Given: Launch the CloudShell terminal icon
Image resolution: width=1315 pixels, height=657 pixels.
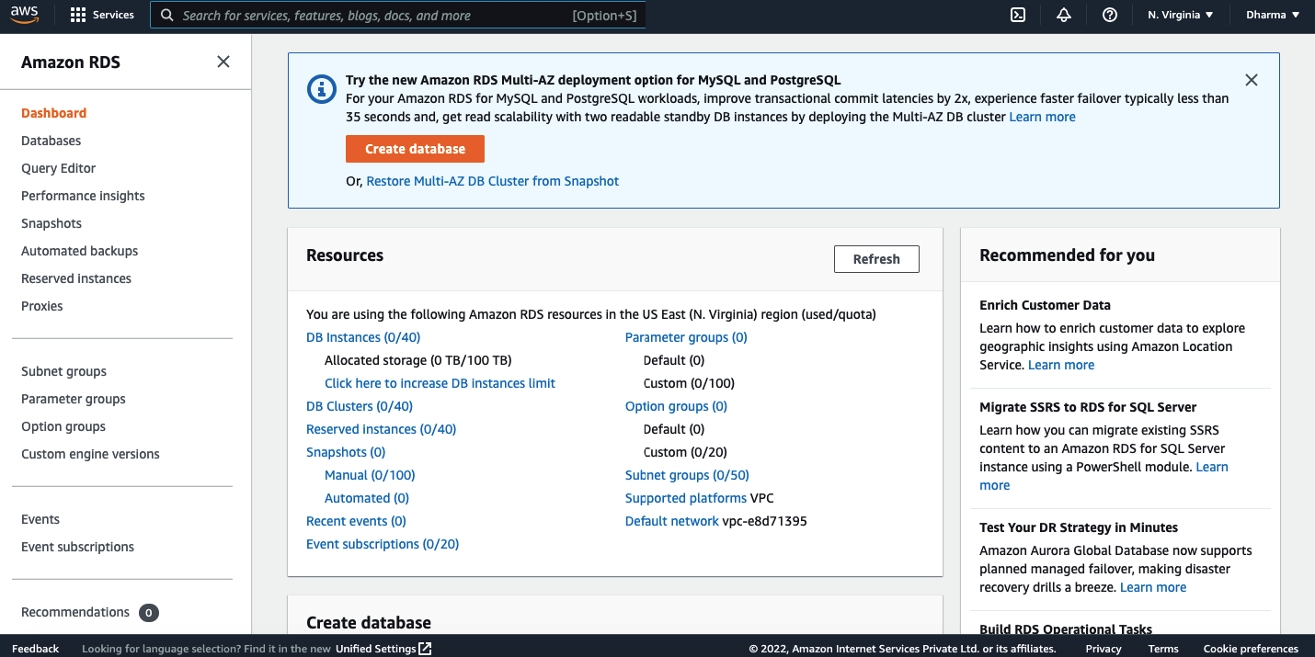Looking at the screenshot, I should (1018, 15).
